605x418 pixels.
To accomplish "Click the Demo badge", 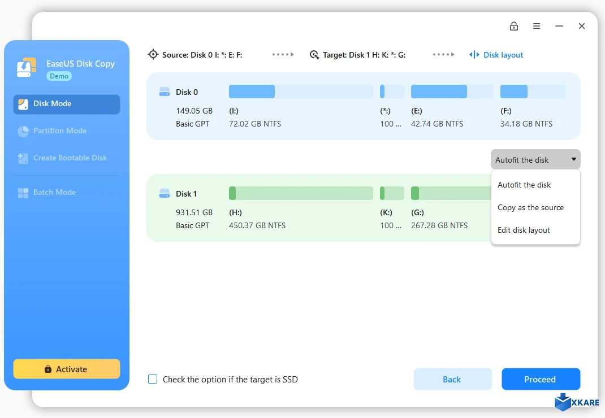I will [x=59, y=76].
